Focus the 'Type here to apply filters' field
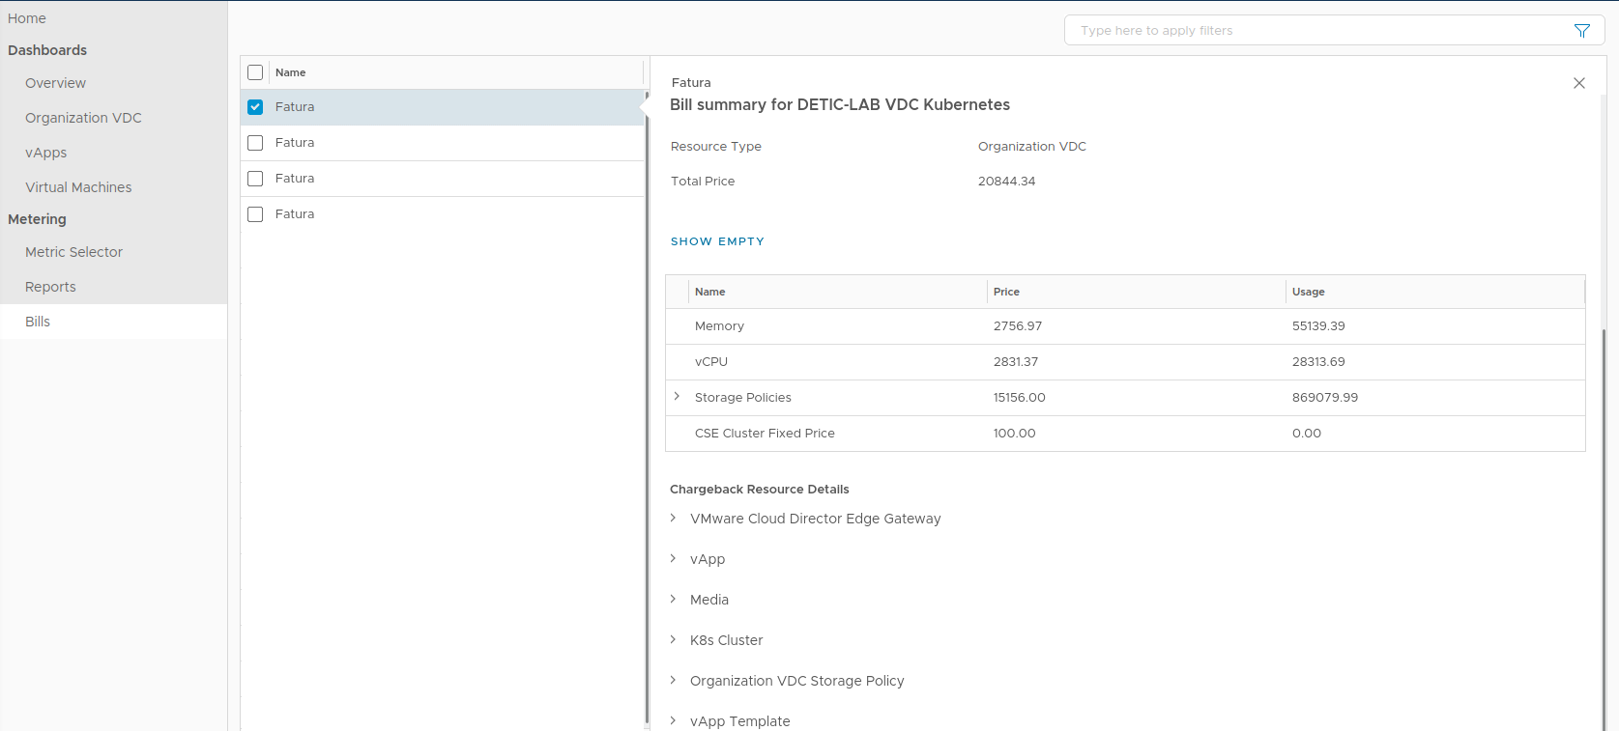Image resolution: width=1619 pixels, height=731 pixels. (x=1324, y=31)
